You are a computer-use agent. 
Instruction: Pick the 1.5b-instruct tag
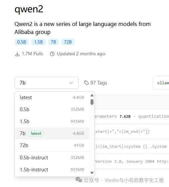(52, 170)
